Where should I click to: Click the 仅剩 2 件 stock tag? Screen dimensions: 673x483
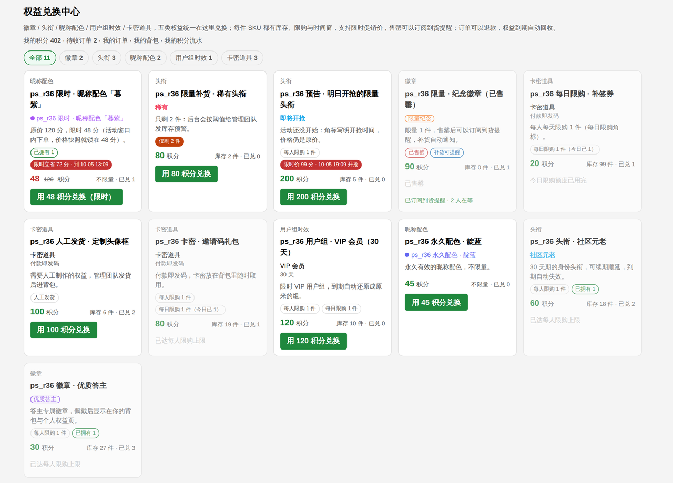pos(169,141)
